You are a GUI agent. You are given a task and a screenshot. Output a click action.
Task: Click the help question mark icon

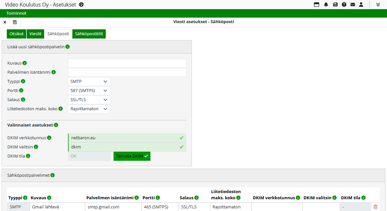344,5
